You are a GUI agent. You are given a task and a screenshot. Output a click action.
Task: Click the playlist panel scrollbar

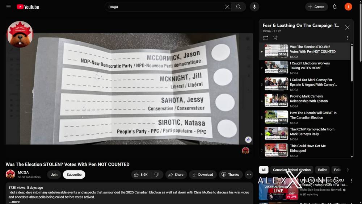352,63
